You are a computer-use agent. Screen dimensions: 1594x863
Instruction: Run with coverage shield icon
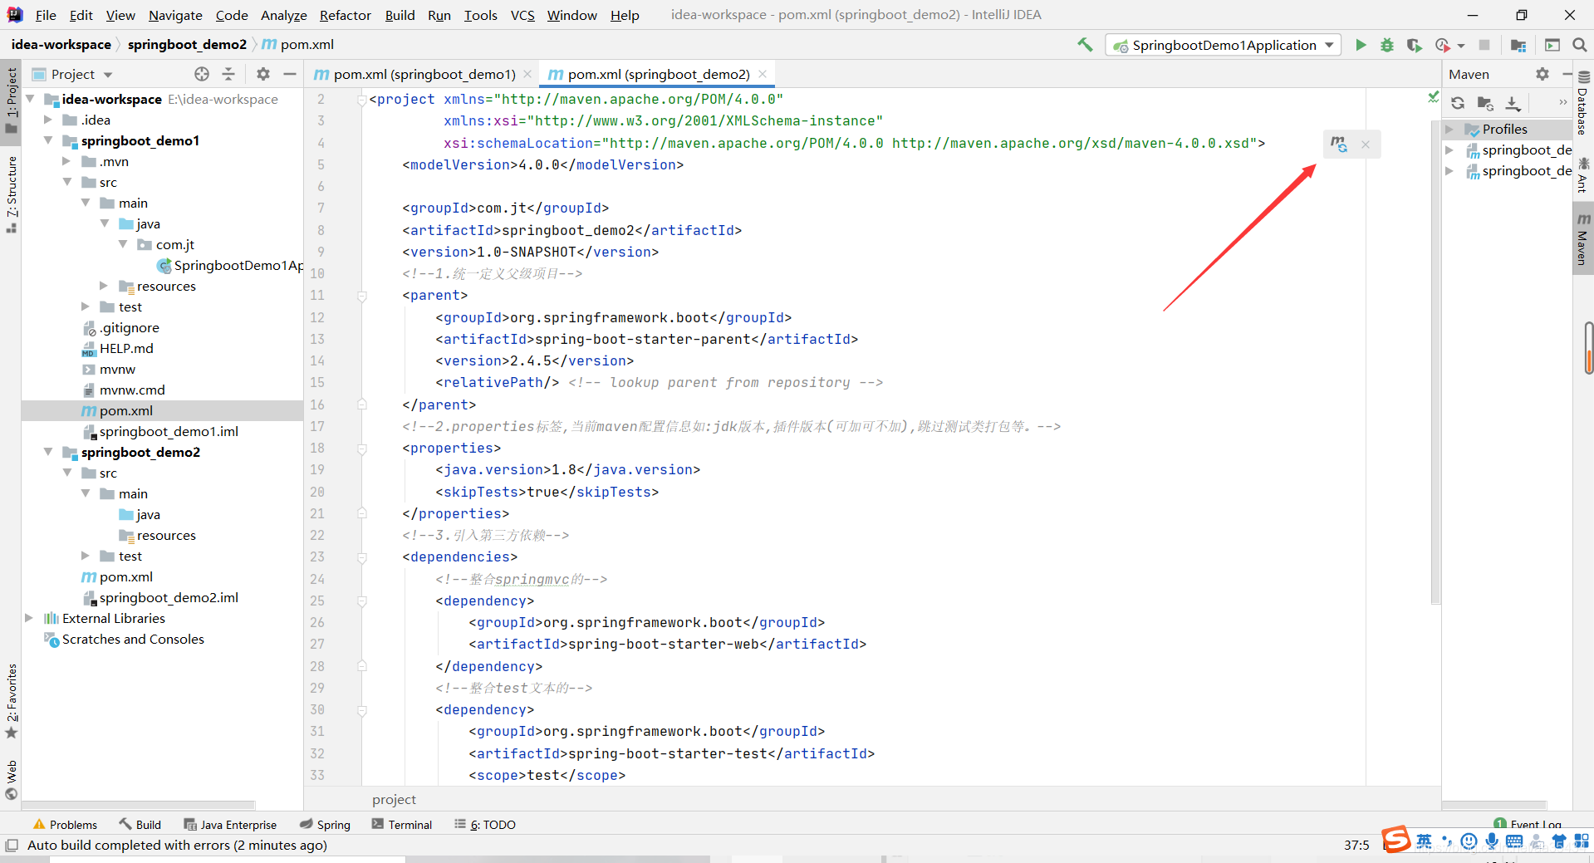(1414, 45)
